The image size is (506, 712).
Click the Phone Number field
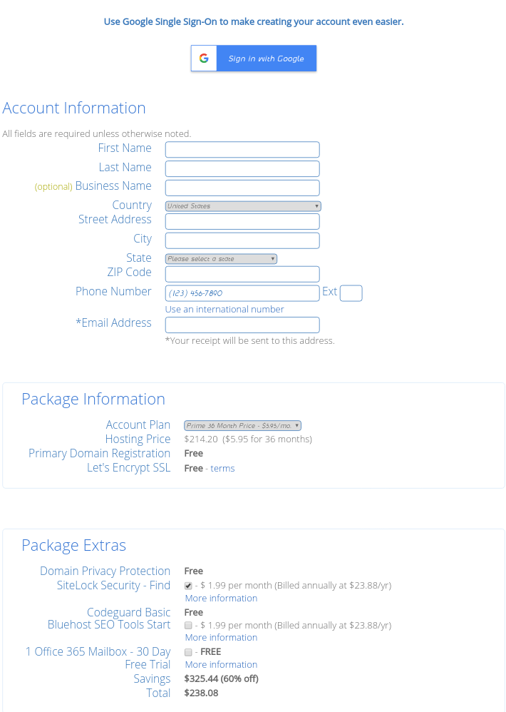point(242,293)
